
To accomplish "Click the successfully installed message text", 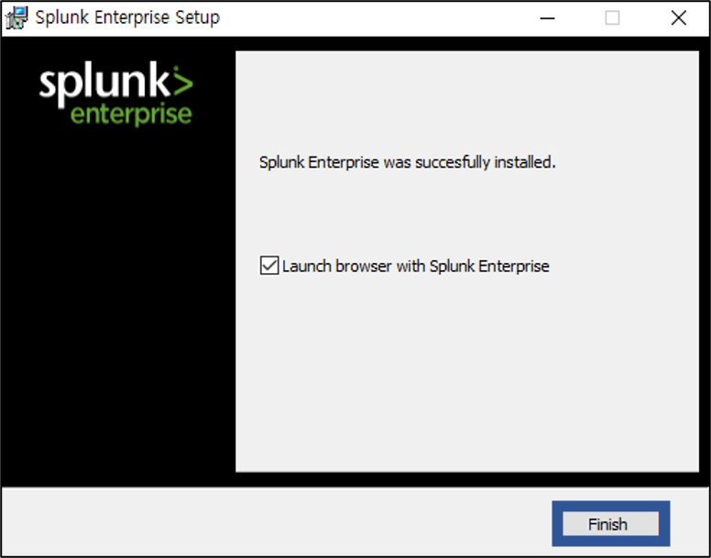I will pyautogui.click(x=407, y=162).
